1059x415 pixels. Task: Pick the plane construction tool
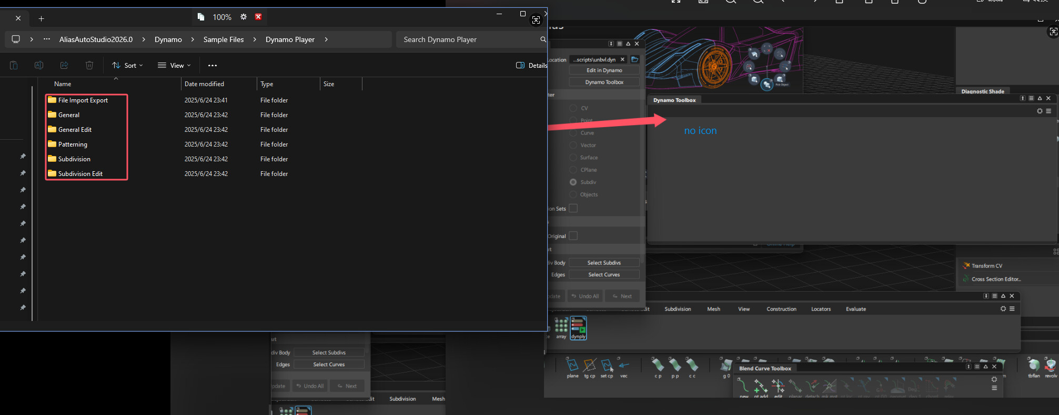(572, 367)
